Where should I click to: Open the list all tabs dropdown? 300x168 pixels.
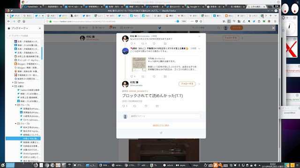pyautogui.click(x=276, y=15)
